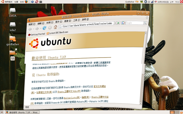Switch to the first workspace in pager

[x=172, y=112]
